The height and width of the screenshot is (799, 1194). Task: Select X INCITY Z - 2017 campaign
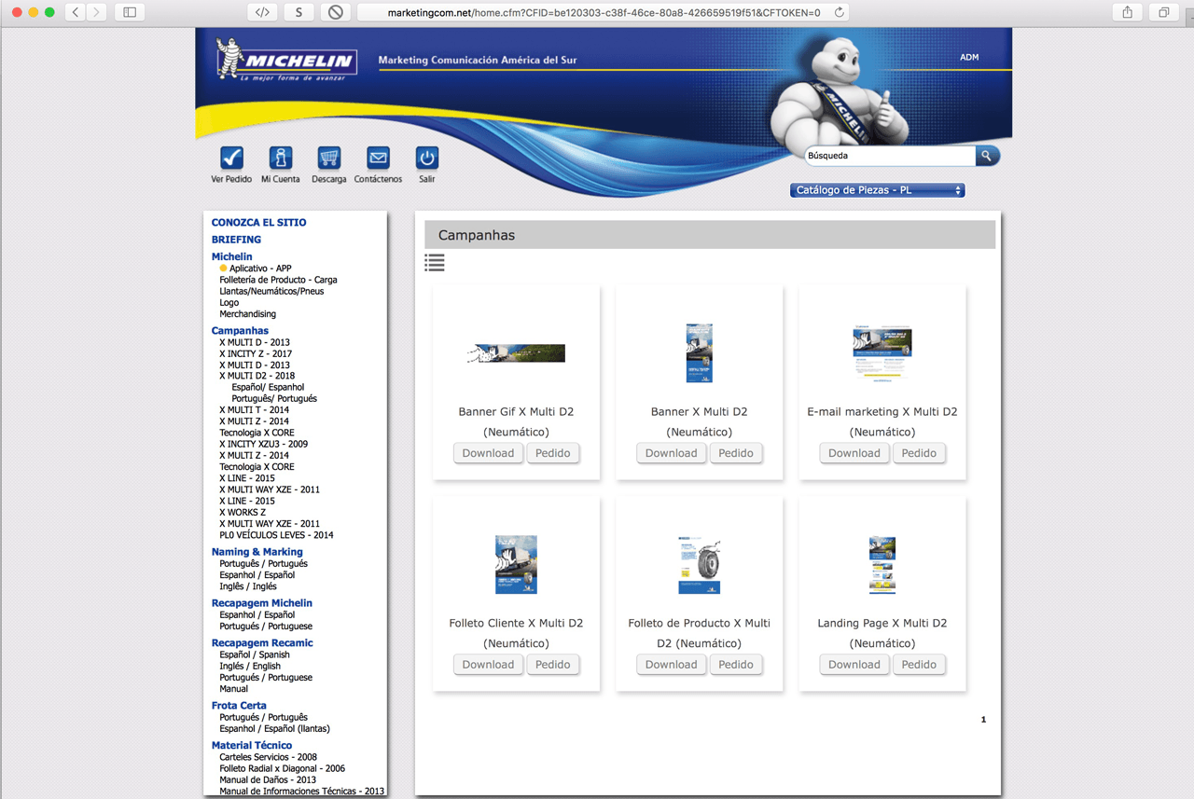(255, 354)
